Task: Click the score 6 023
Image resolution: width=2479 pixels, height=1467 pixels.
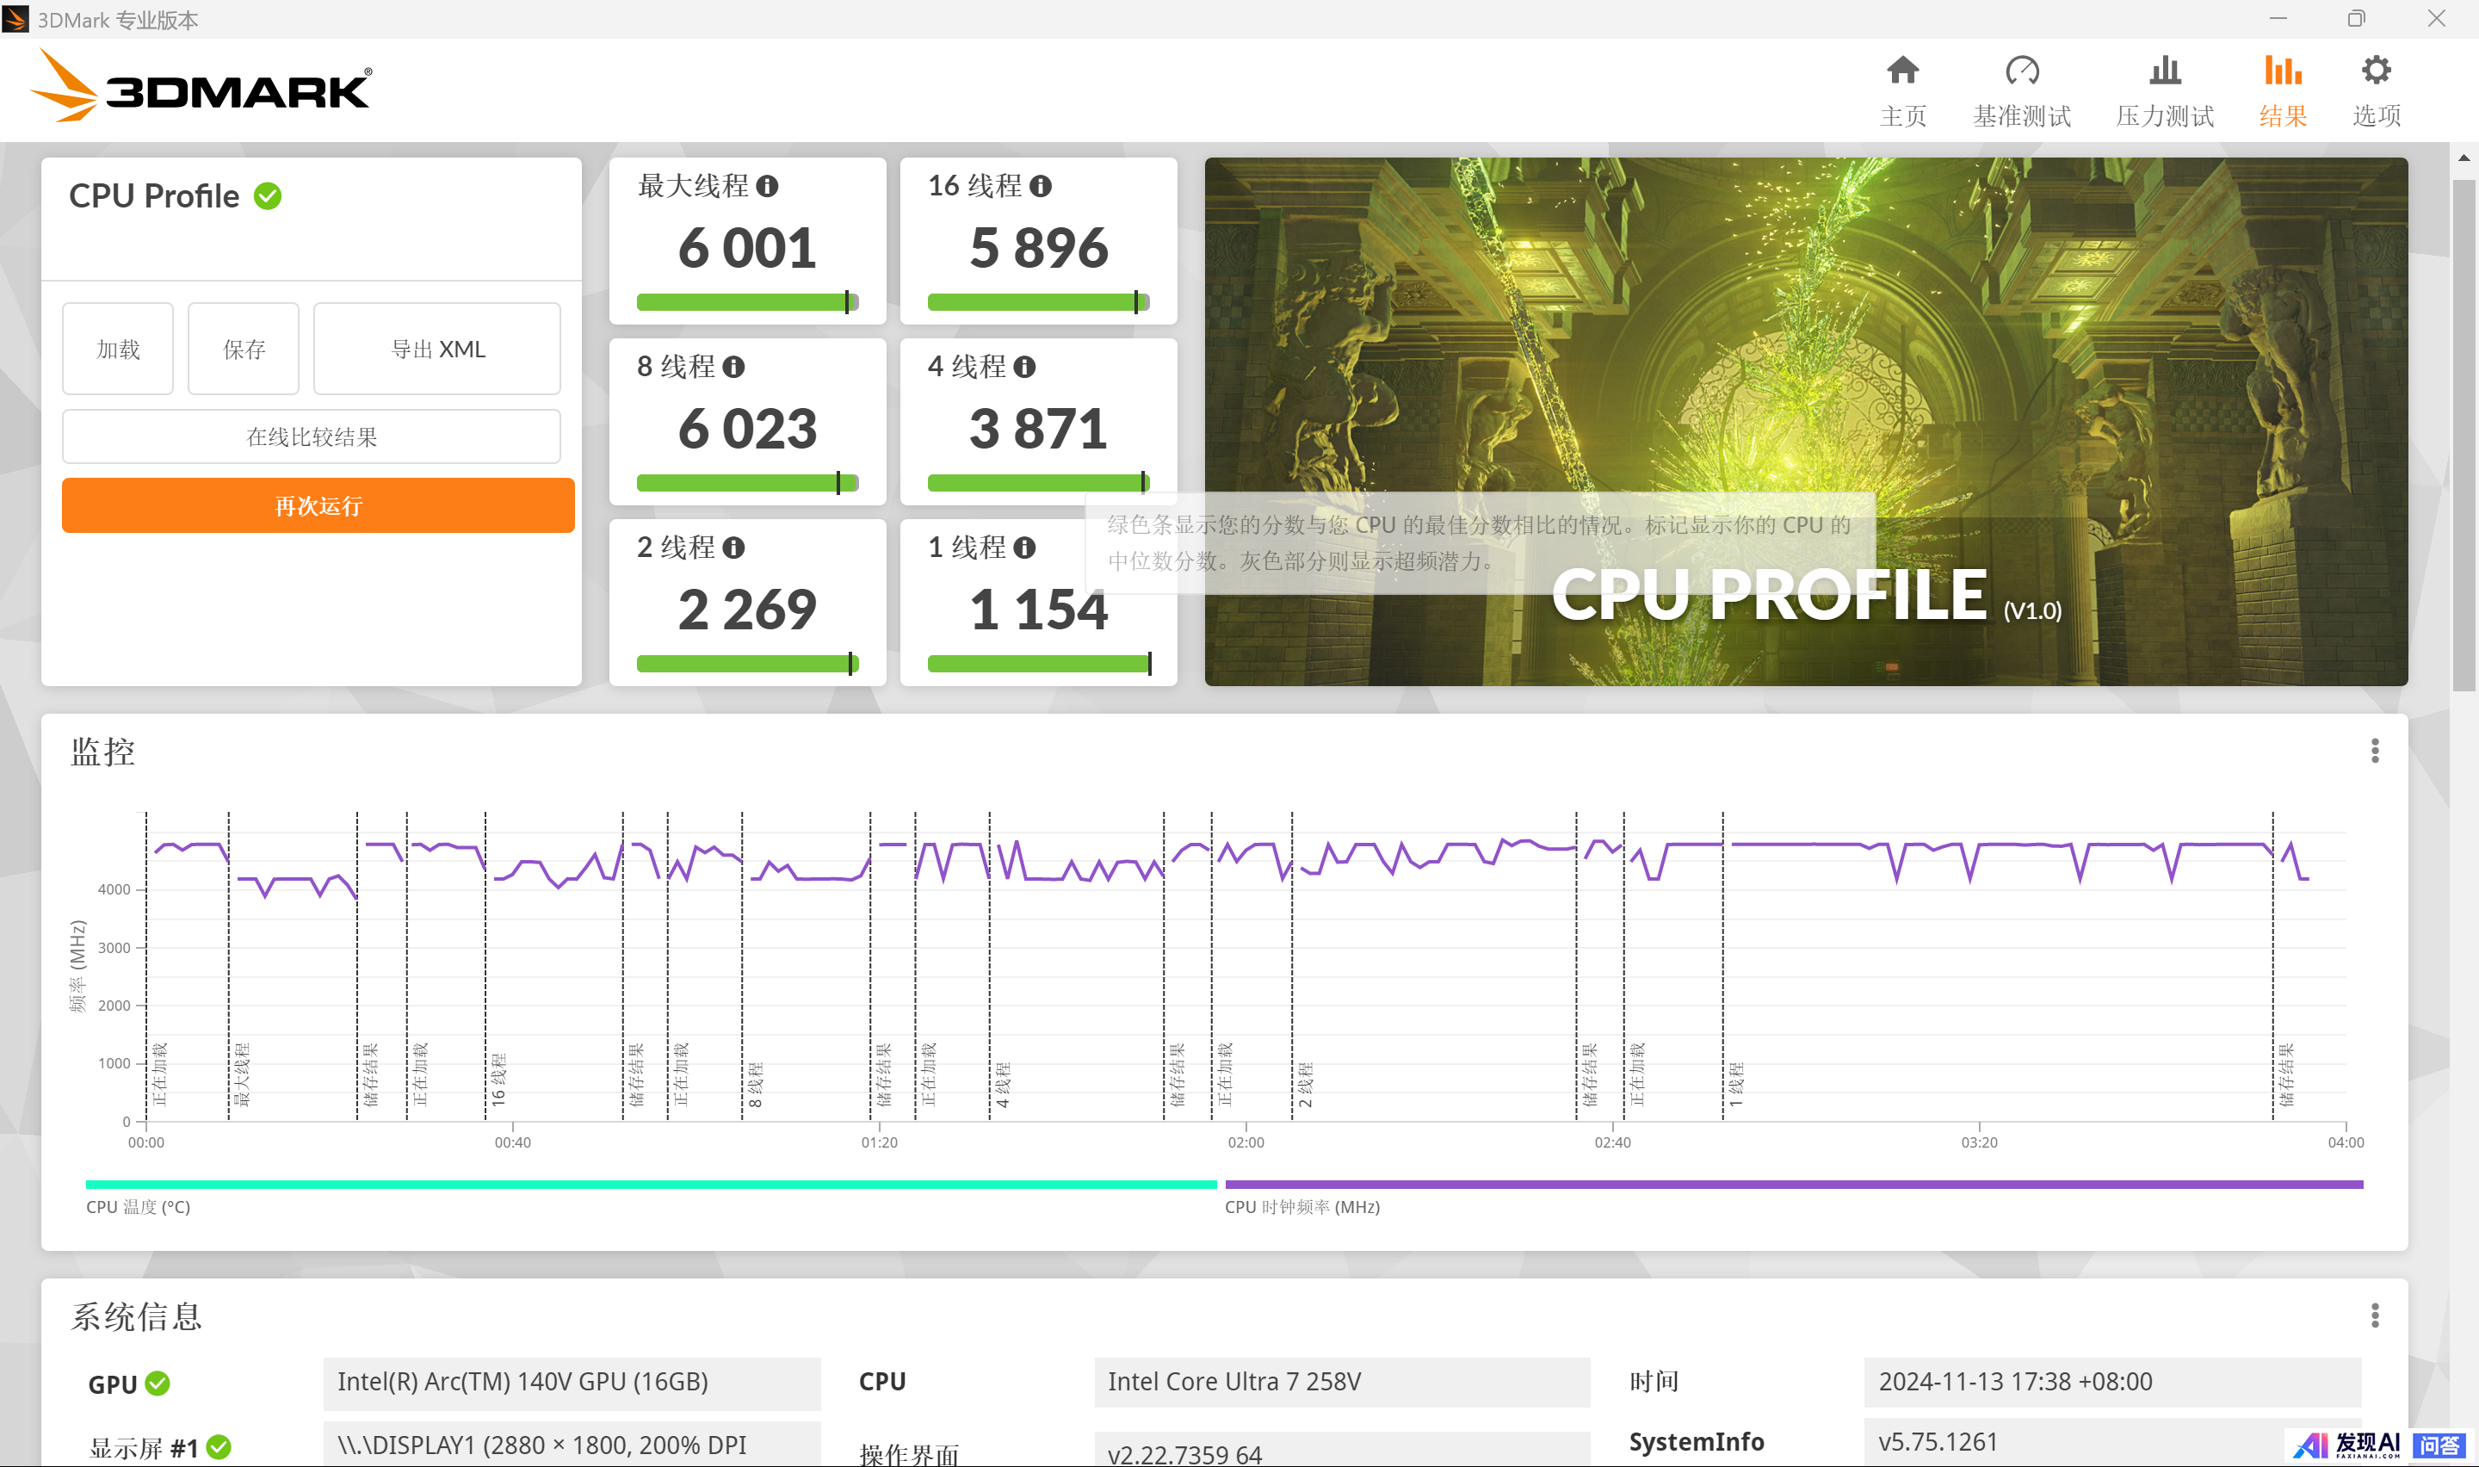Action: [747, 429]
